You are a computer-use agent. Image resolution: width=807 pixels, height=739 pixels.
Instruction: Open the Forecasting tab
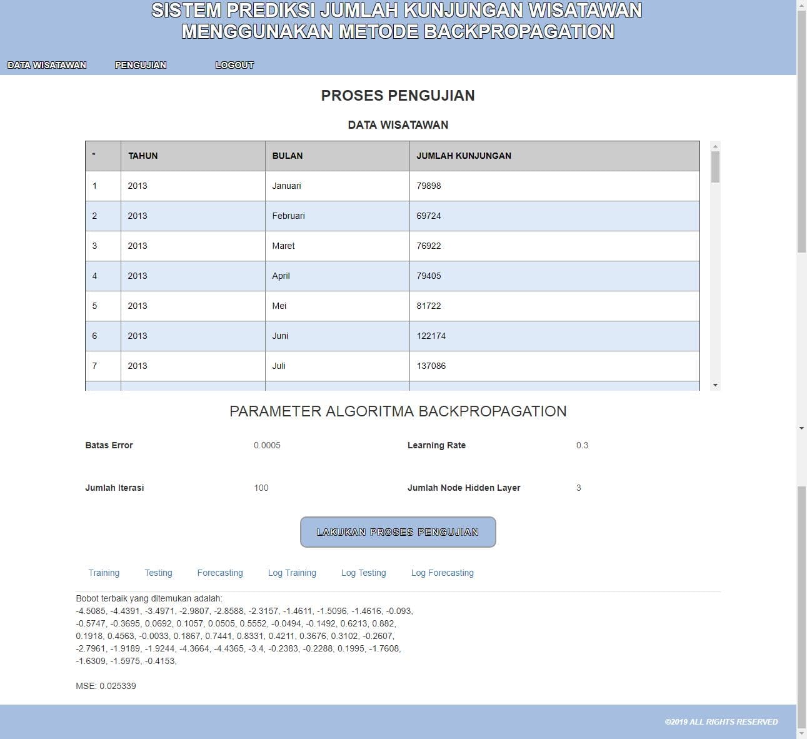220,573
